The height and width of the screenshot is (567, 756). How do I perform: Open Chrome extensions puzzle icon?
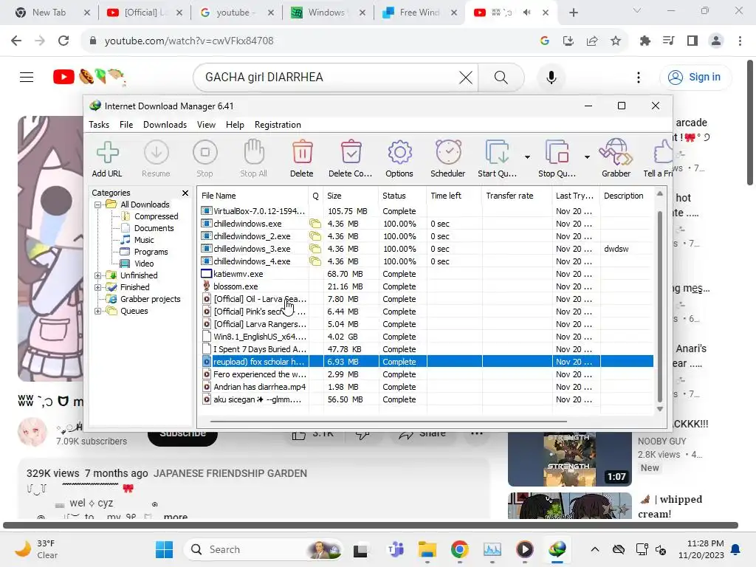(645, 41)
